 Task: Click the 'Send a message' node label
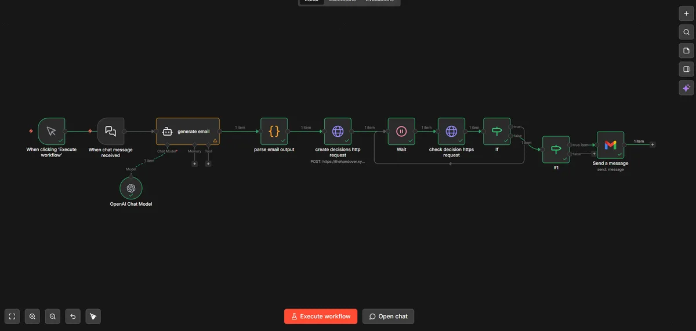click(611, 163)
